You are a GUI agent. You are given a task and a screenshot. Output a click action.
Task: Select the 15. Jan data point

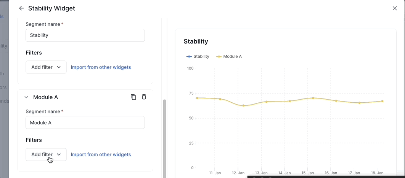313,98
